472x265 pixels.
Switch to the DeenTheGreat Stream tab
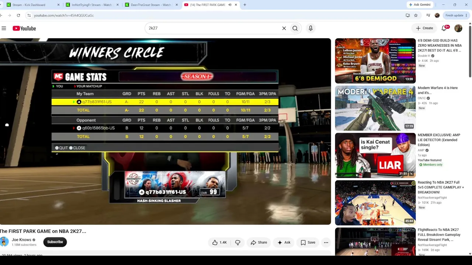[150, 5]
